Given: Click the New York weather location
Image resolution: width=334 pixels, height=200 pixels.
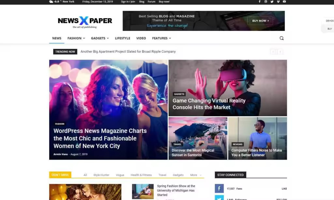Looking at the screenshot, I should click(68, 2).
